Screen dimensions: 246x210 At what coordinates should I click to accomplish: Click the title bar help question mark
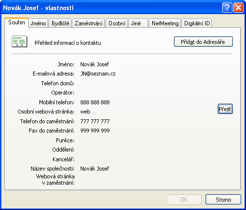coord(227,7)
